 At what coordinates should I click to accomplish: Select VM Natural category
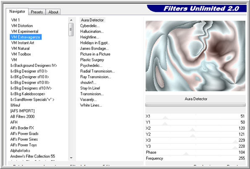coord(21,49)
